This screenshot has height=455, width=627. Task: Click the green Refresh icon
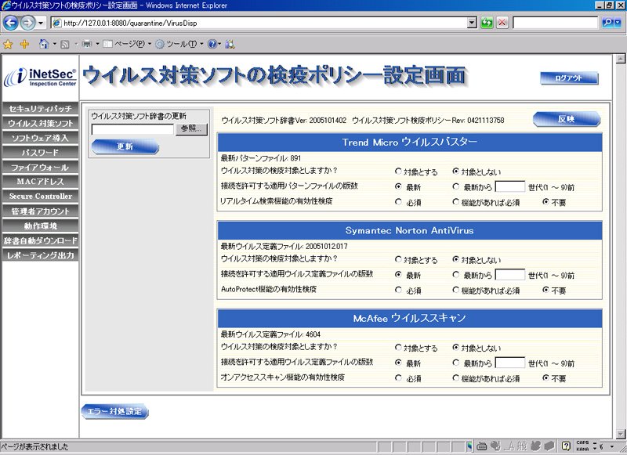487,23
